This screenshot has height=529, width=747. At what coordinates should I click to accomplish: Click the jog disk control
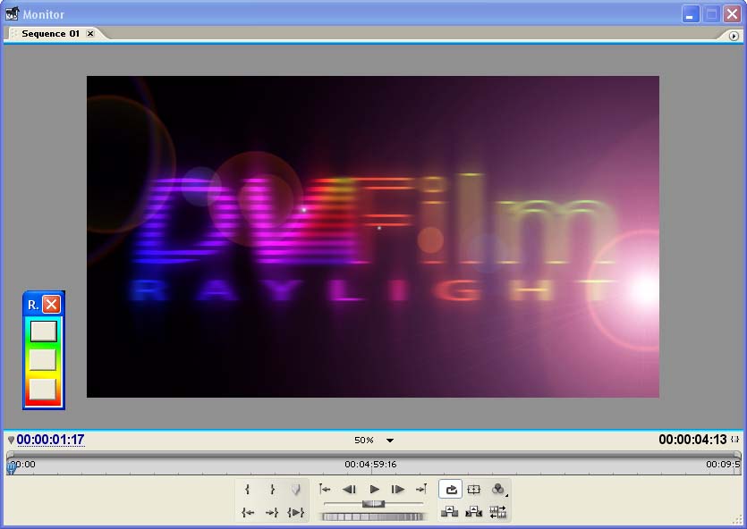373,516
